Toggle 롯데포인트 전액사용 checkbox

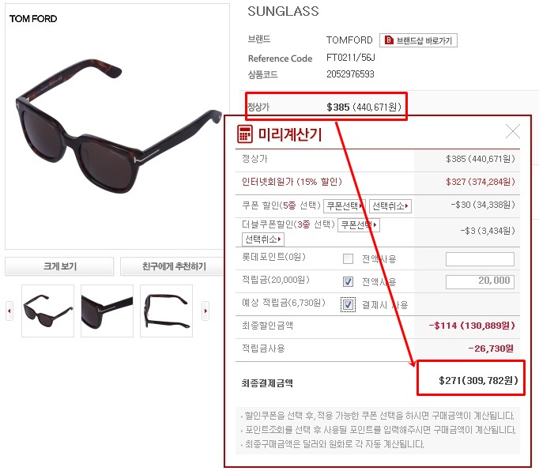[348, 258]
